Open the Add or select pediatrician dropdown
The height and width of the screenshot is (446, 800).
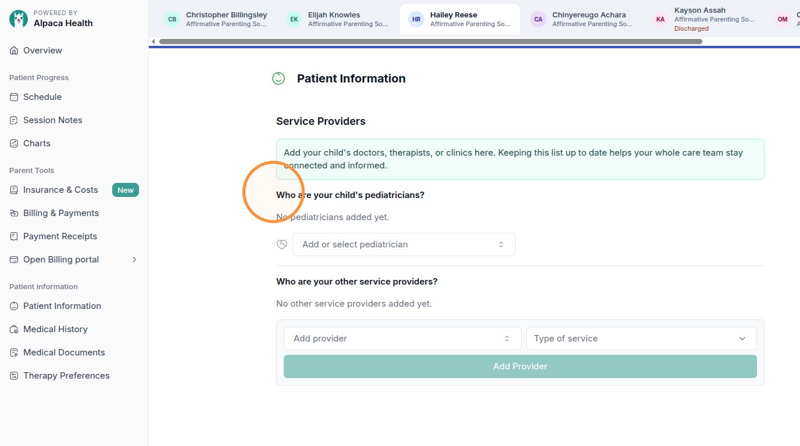(x=404, y=244)
